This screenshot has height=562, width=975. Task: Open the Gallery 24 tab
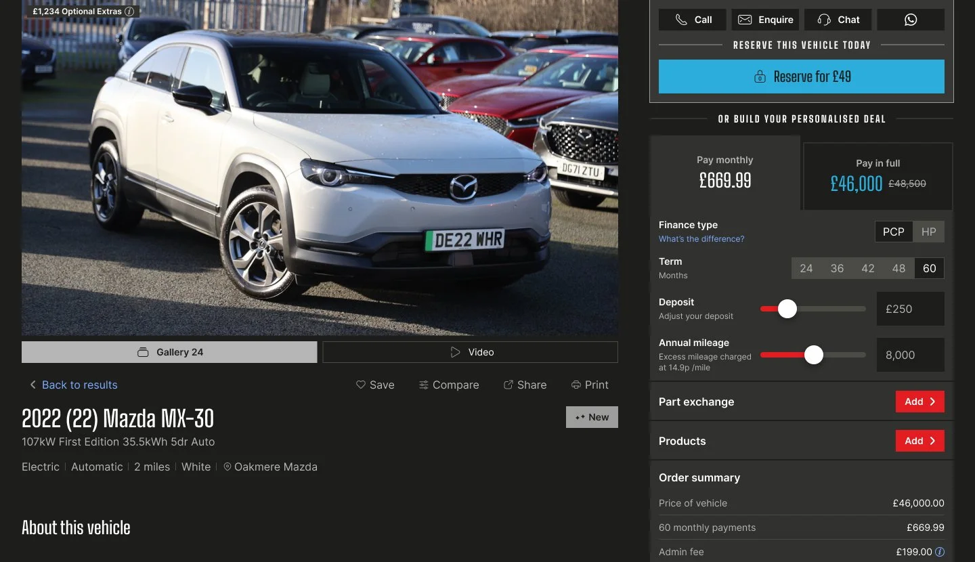pos(169,352)
